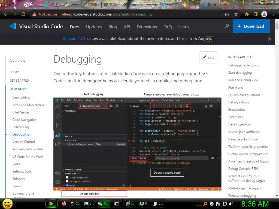The width and height of the screenshot is (279, 209).
Task: Open Settings Sync in the sidebar
Action: pyautogui.click(x=22, y=171)
